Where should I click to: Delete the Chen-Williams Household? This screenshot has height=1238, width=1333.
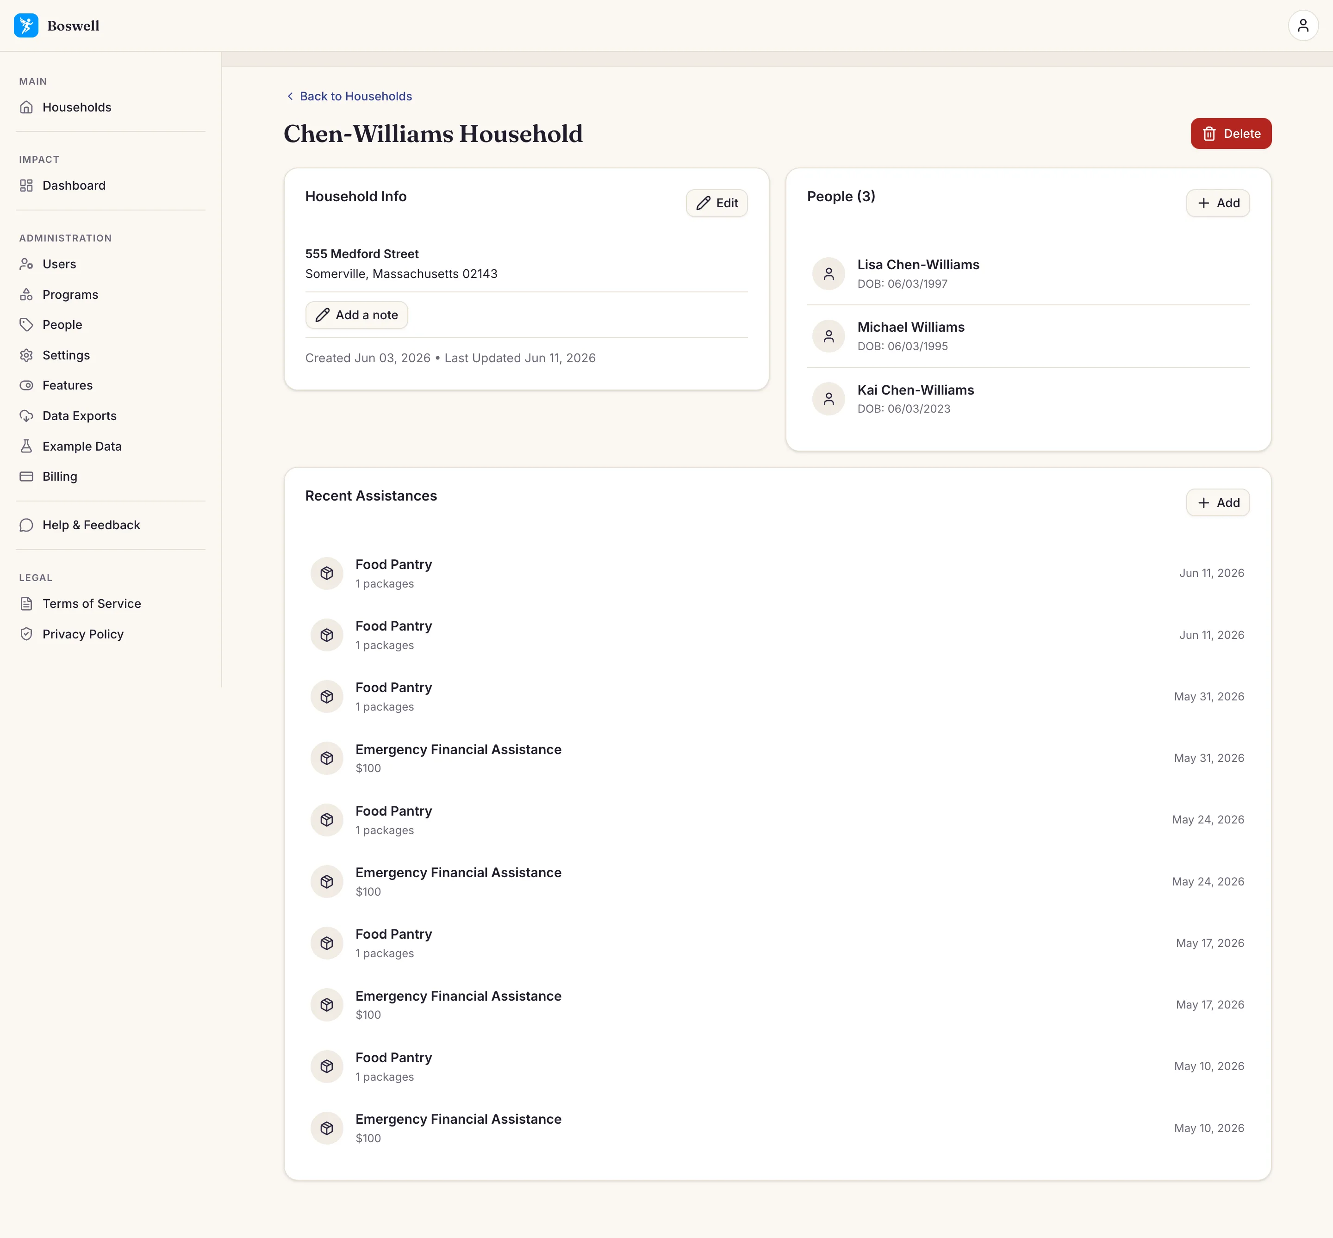click(1230, 133)
